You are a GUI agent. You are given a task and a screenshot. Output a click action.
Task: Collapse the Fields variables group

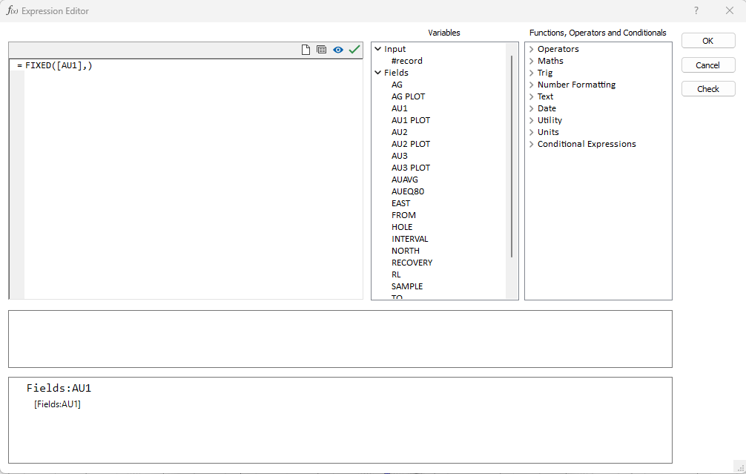[377, 73]
